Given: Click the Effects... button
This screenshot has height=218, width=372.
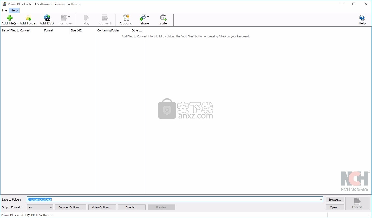Looking at the screenshot, I should (132, 207).
